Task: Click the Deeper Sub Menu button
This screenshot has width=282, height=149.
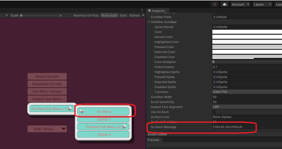Action: click(47, 99)
